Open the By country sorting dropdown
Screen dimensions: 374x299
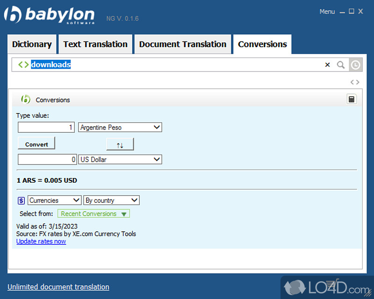[111, 200]
